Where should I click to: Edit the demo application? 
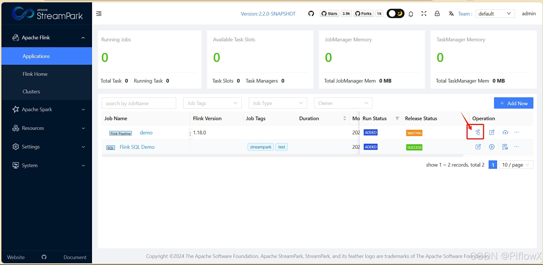click(x=492, y=132)
